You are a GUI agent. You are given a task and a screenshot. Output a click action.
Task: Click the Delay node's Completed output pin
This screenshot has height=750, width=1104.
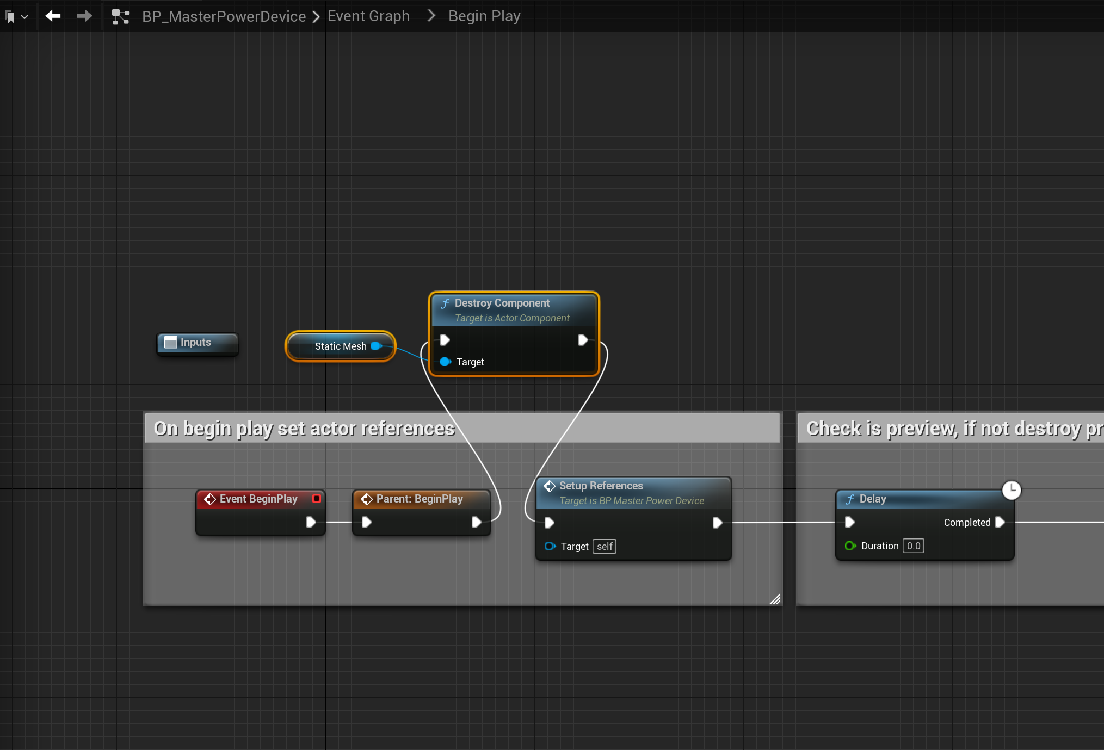point(1000,522)
